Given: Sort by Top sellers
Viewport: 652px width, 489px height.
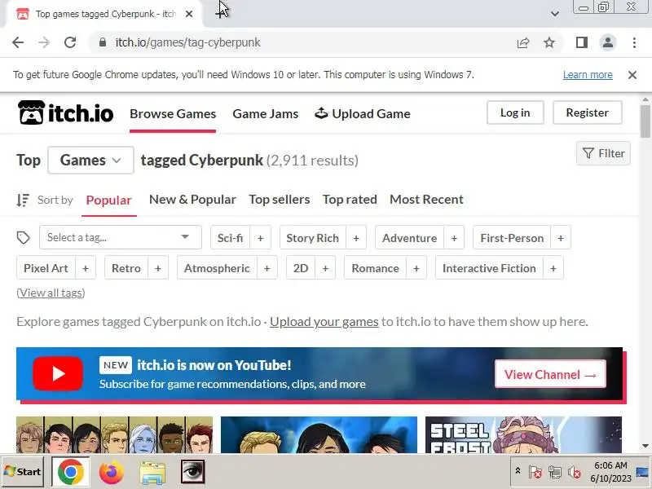Looking at the screenshot, I should click(x=280, y=200).
